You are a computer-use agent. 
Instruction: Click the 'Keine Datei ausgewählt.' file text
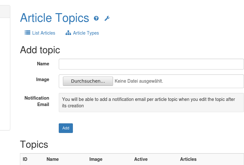pyautogui.click(x=139, y=81)
